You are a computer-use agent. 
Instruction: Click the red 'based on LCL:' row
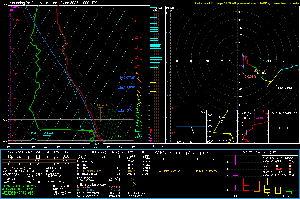(279, 163)
